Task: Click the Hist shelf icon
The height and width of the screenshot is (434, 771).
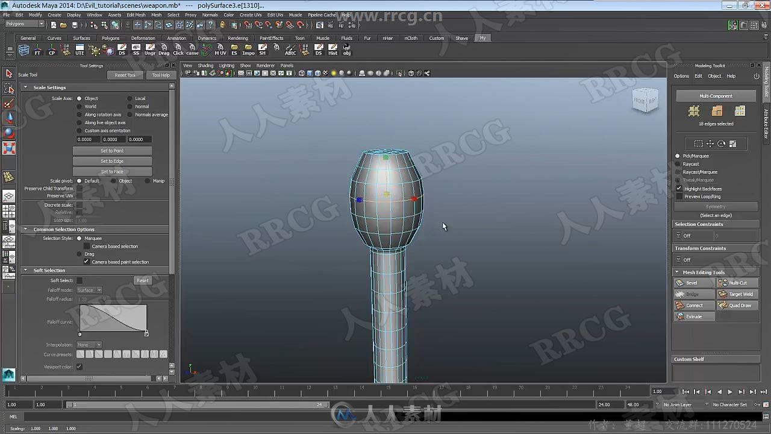Action: click(x=332, y=49)
